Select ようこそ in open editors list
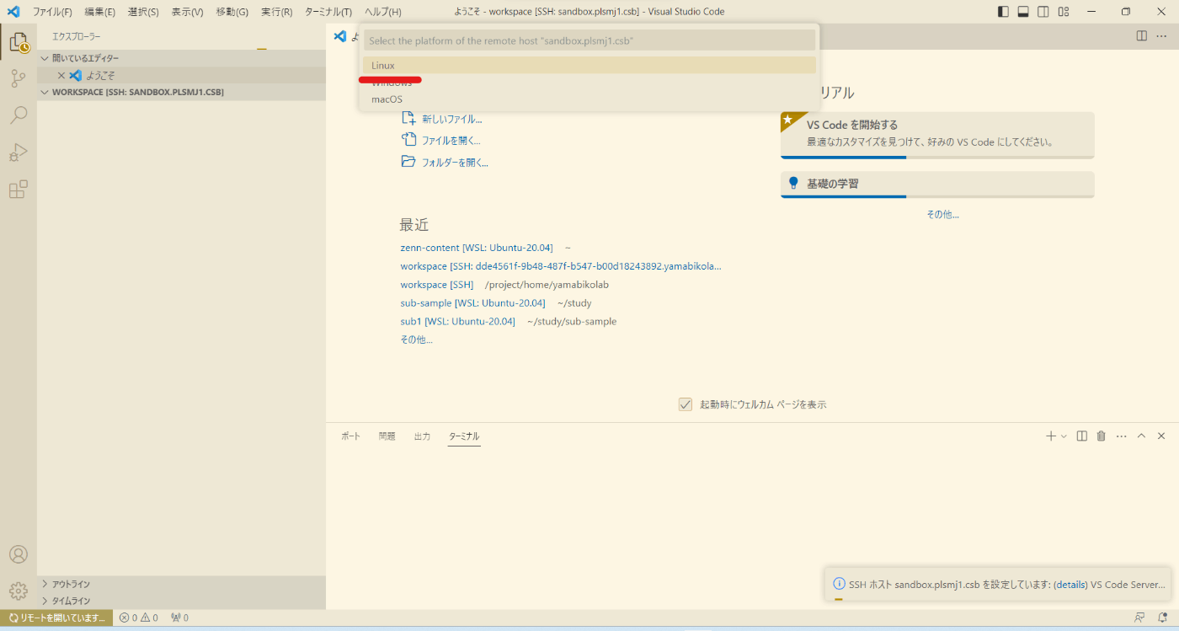Screen dimensions: 1179x631 (x=181, y=75)
